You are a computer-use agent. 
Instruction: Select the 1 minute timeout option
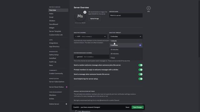pyautogui.click(x=126, y=41)
